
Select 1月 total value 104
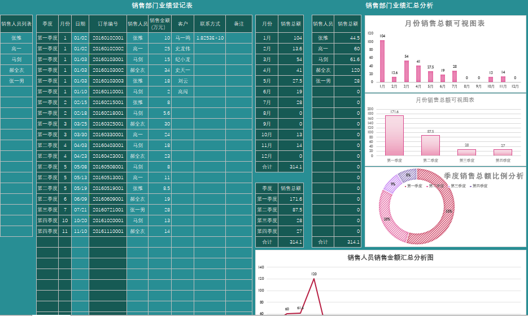tap(291, 38)
